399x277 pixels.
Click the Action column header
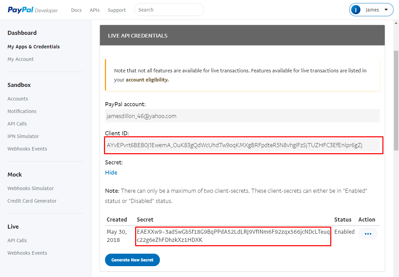(x=367, y=220)
